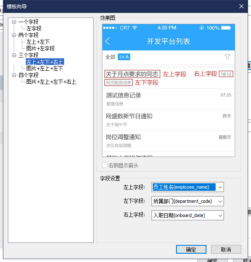Select the 左字段 template
The height and width of the screenshot is (262, 251).
point(34,28)
